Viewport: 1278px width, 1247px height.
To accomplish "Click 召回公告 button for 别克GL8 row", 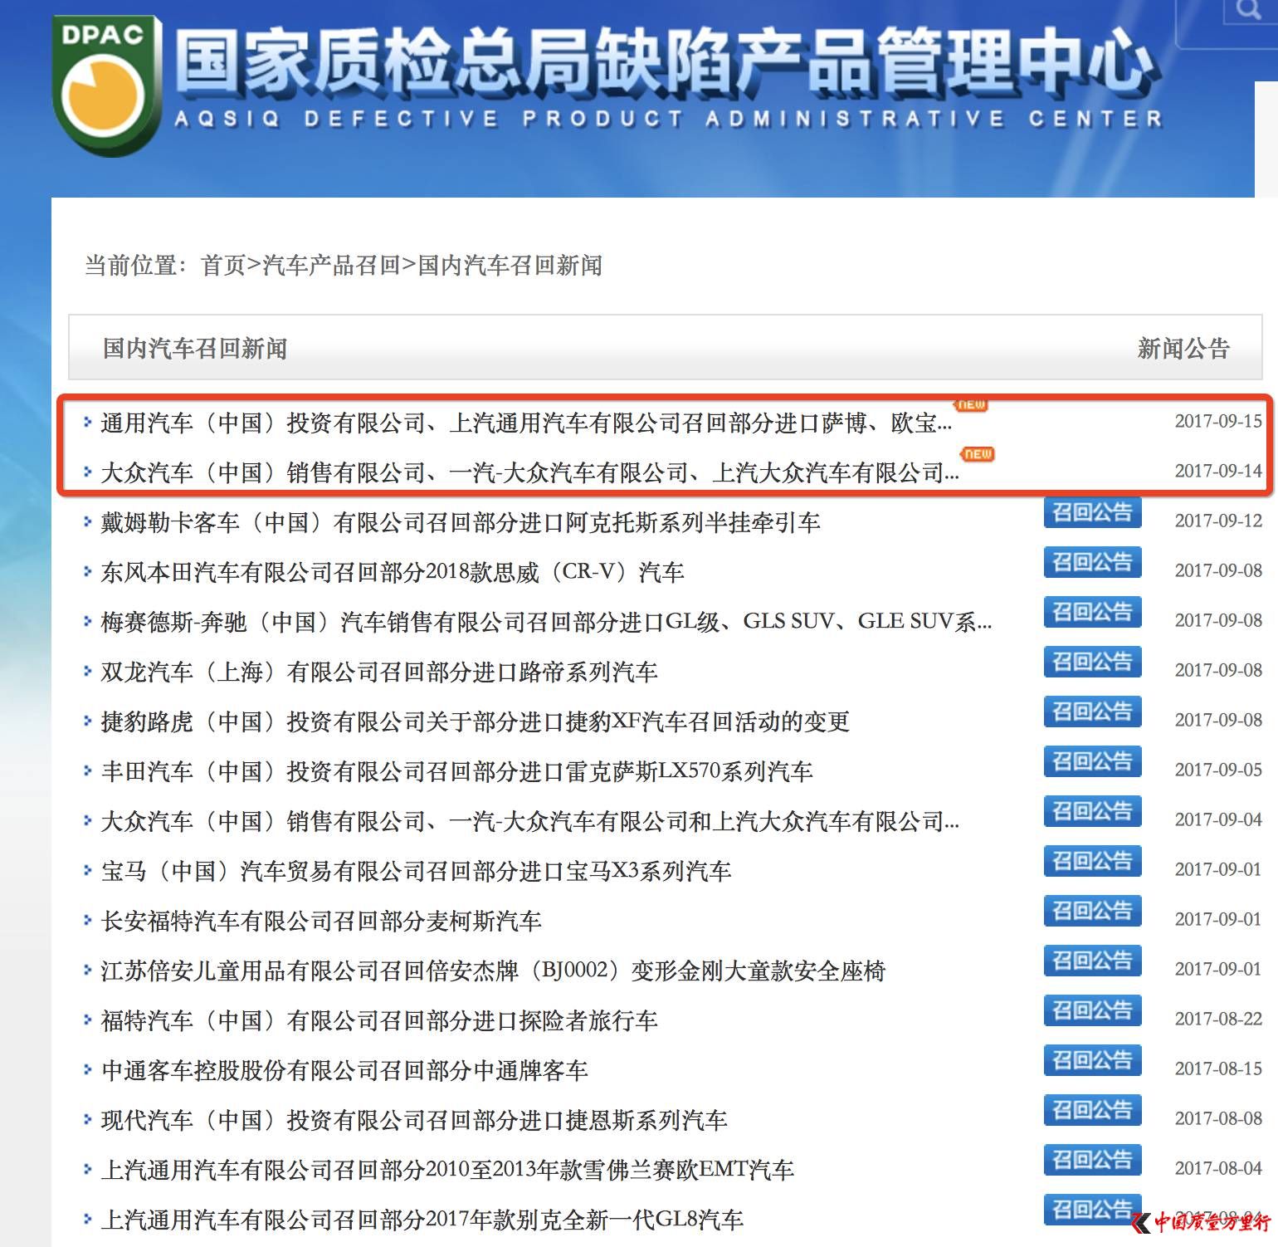I will pos(1092,1210).
